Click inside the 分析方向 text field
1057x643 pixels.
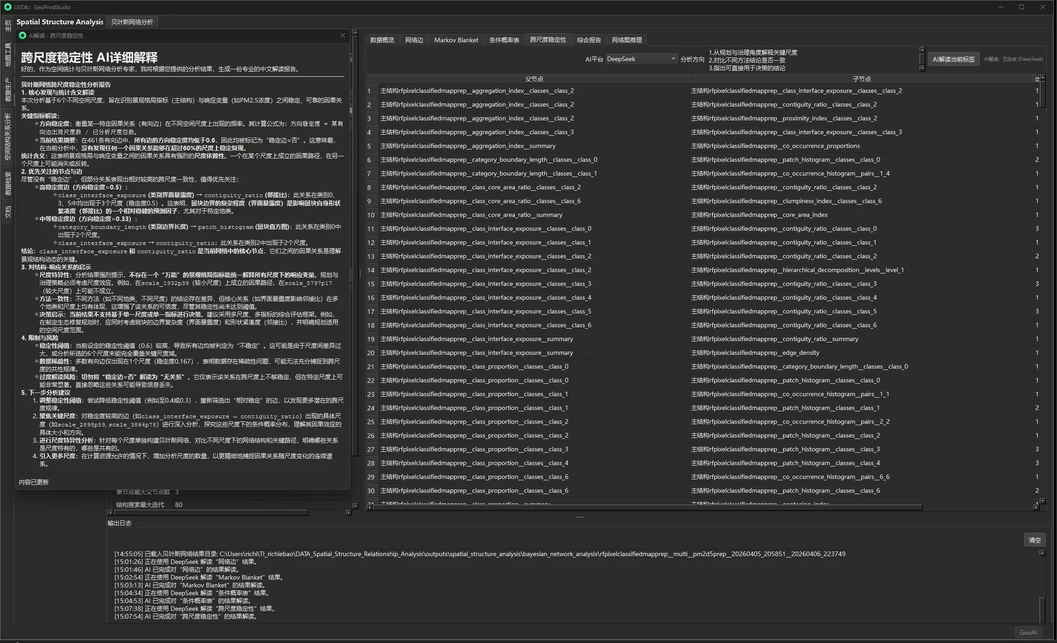[x=813, y=59]
